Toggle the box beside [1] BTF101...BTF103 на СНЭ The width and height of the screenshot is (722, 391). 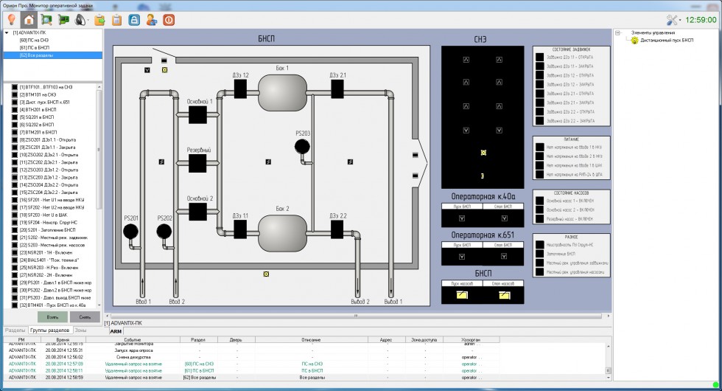tap(14, 87)
